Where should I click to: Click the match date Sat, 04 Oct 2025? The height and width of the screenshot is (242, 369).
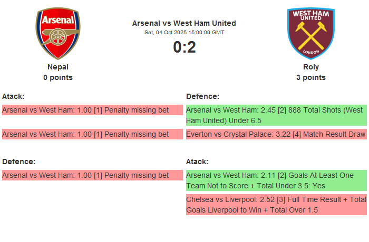(x=184, y=32)
